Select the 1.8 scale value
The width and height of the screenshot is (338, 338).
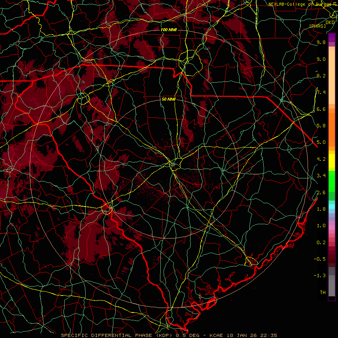[321, 209]
